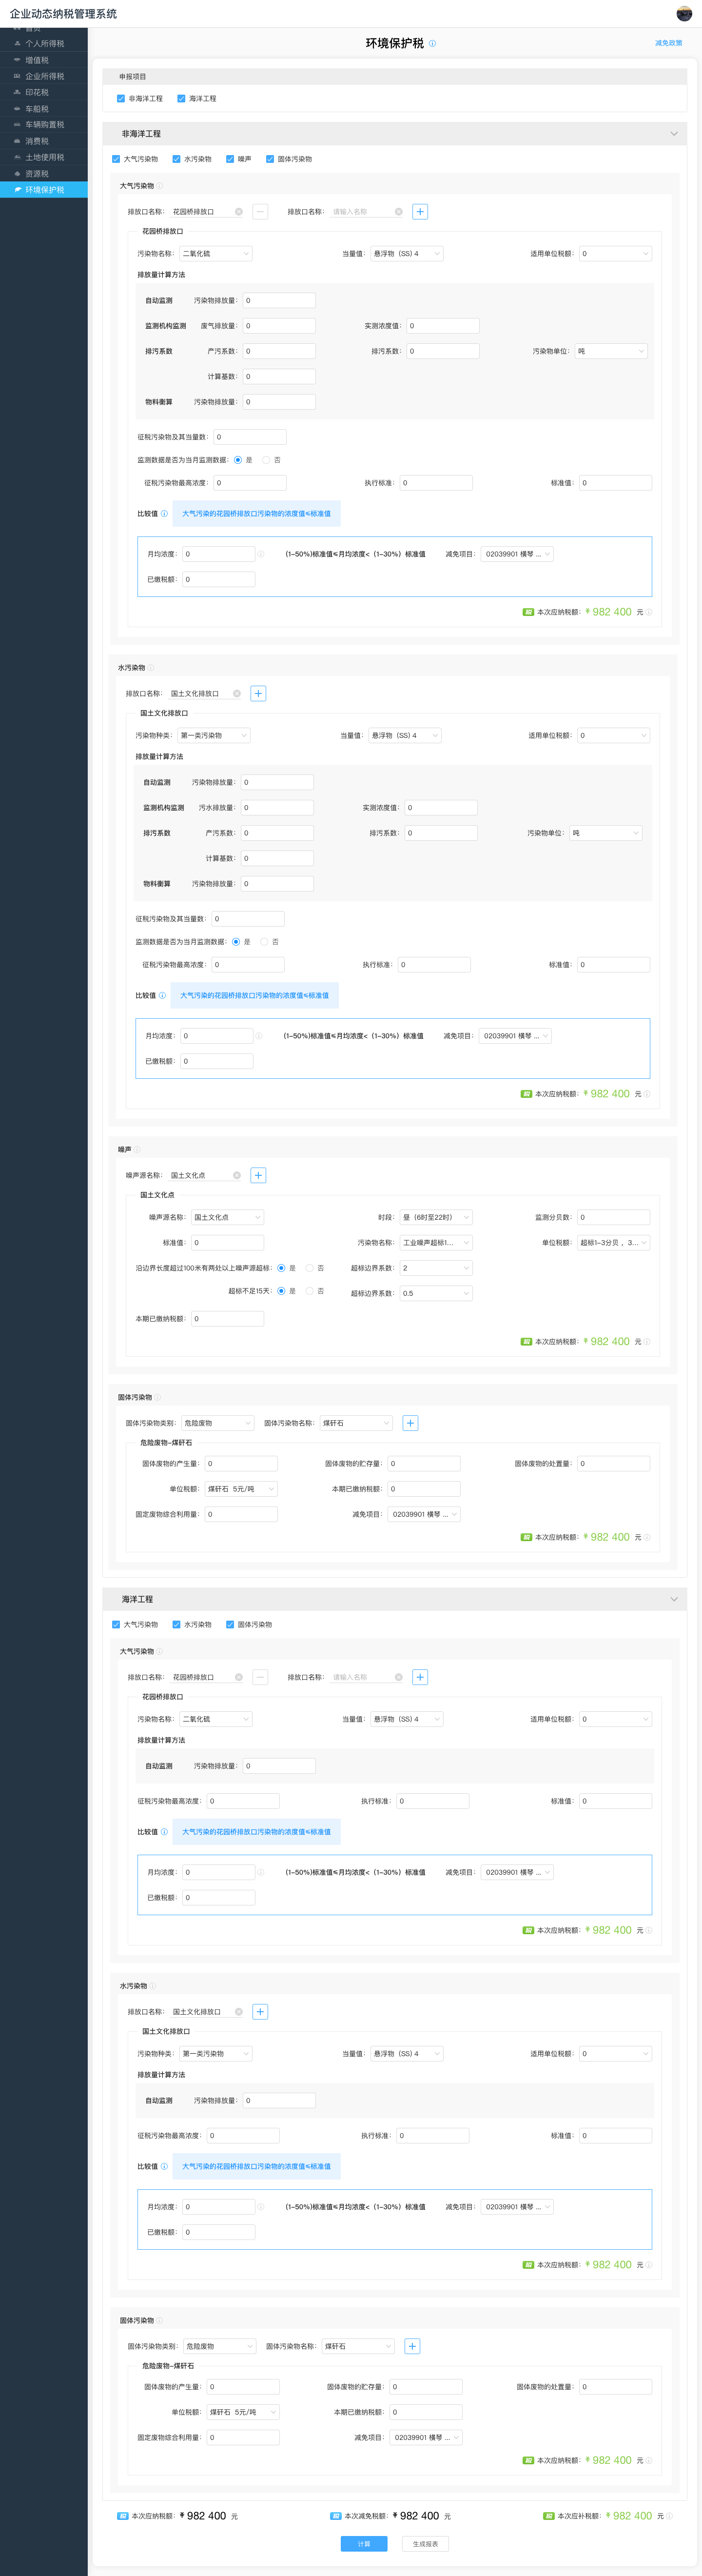Click the 生成报表 button
Viewport: 702px width, 2576px height.
point(425,2544)
